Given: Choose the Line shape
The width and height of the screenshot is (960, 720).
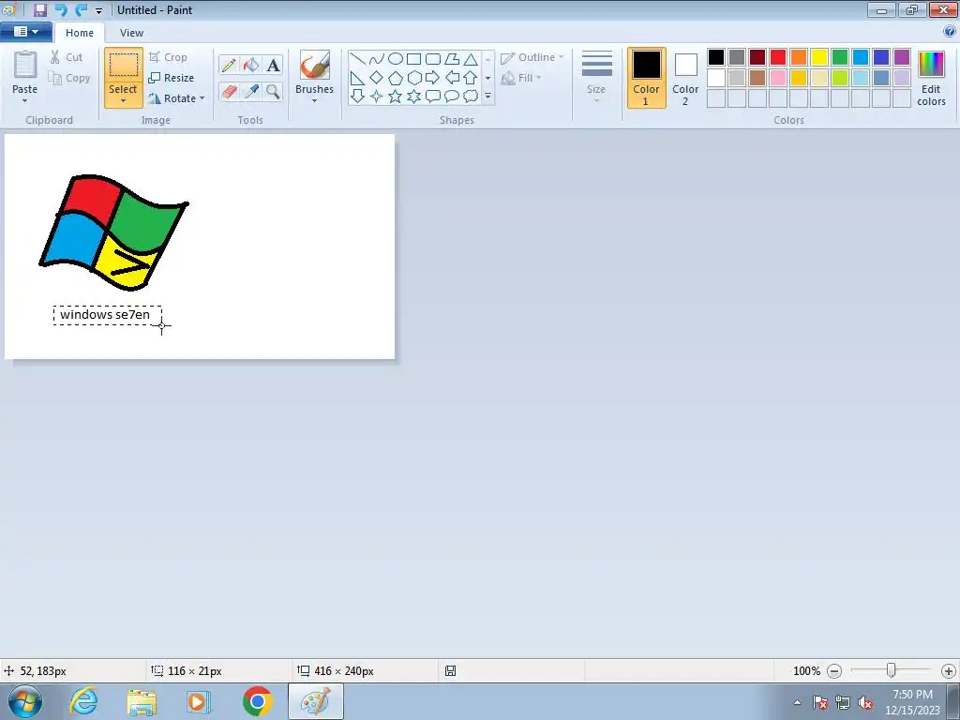Looking at the screenshot, I should pos(357,59).
